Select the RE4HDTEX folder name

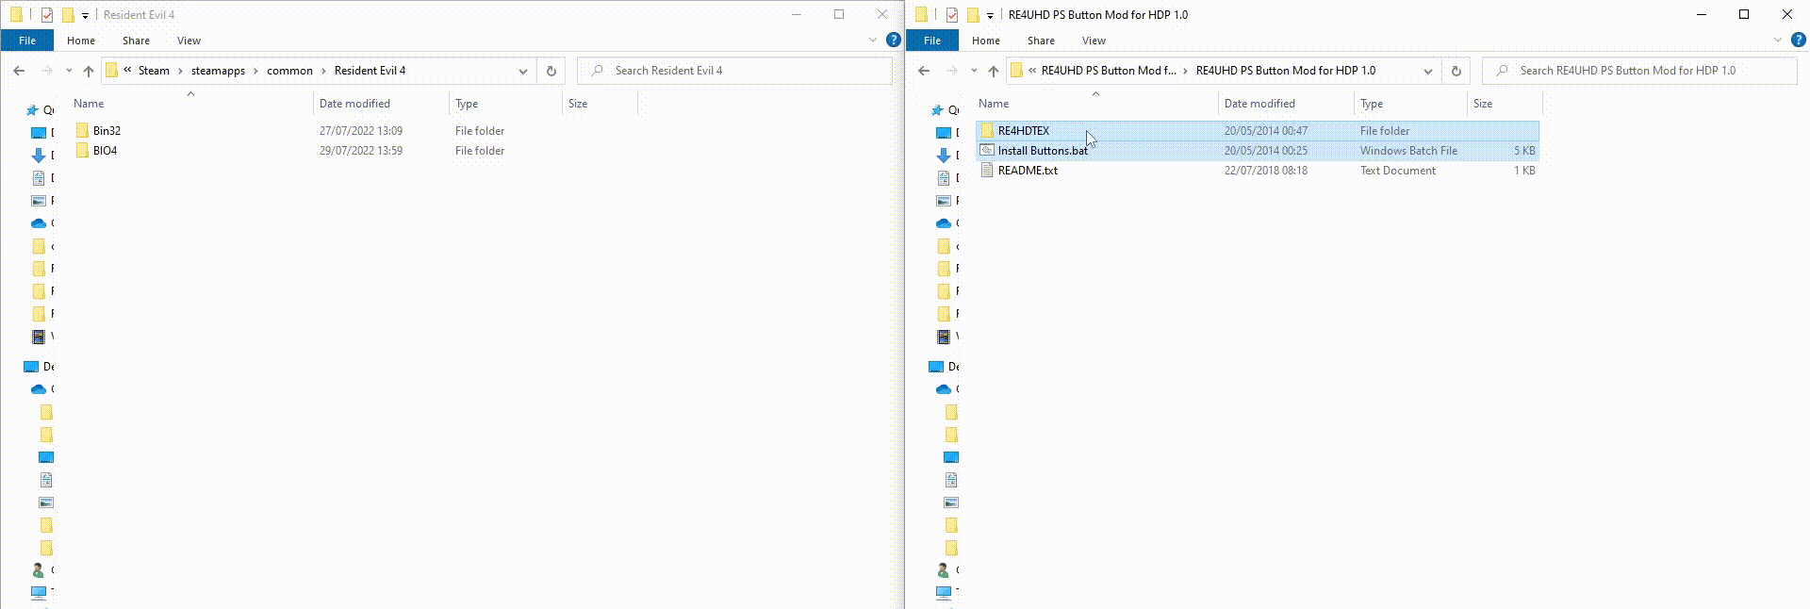pyautogui.click(x=1024, y=131)
